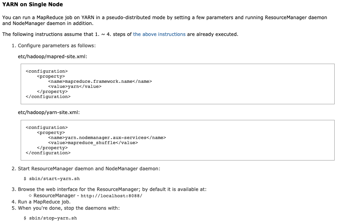Click the etc/hadoop/mapred-site.xml label
The height and width of the screenshot is (223, 337).
pos(52,57)
